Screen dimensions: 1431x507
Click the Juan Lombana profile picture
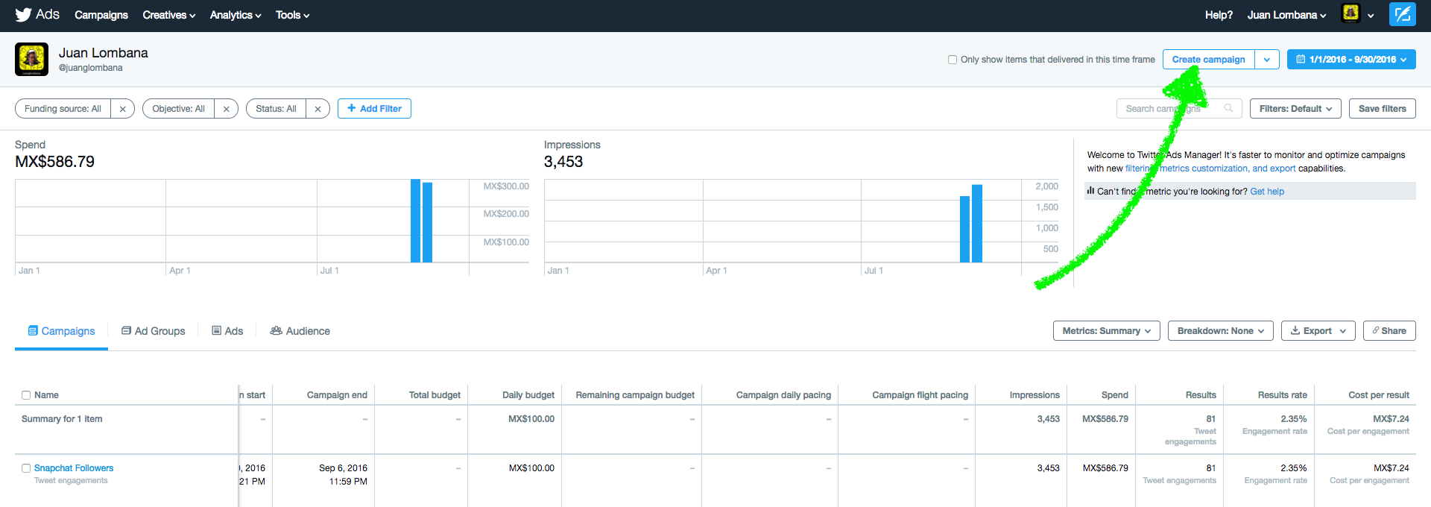pos(31,59)
